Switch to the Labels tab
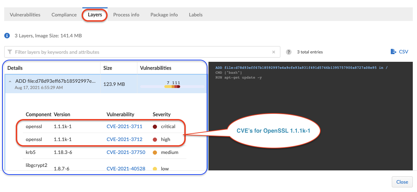 pyautogui.click(x=196, y=15)
